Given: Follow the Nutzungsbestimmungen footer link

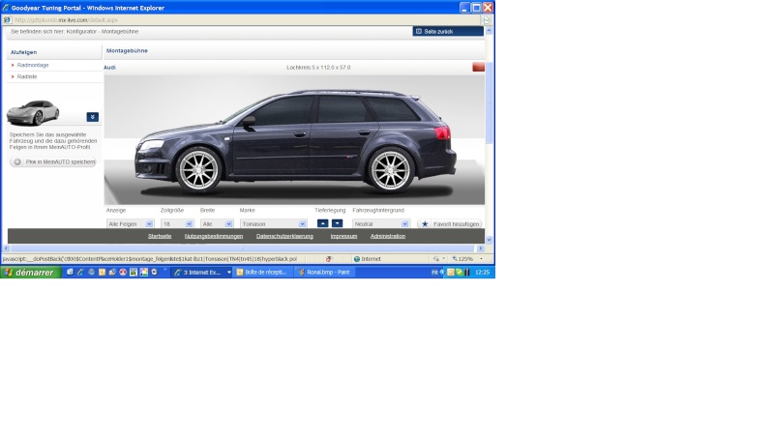Looking at the screenshot, I should (214, 236).
